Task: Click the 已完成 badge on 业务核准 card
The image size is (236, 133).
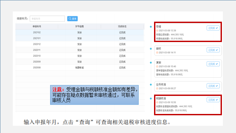Action: (213, 86)
